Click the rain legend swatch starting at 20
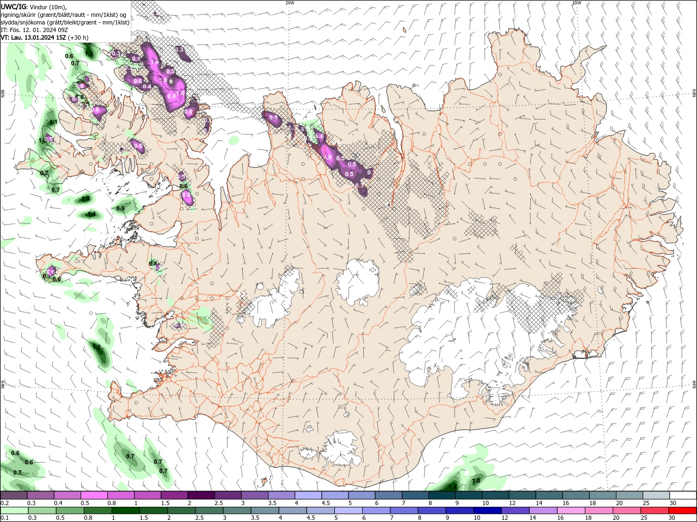 (x=626, y=511)
